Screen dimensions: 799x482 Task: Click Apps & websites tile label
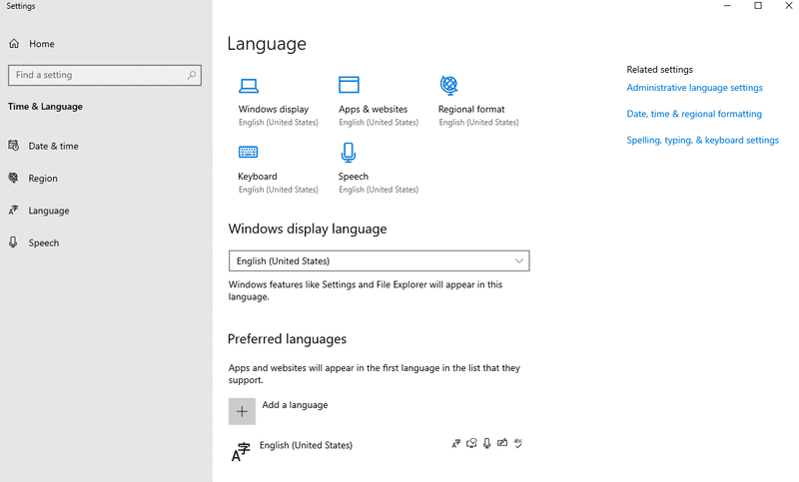373,109
